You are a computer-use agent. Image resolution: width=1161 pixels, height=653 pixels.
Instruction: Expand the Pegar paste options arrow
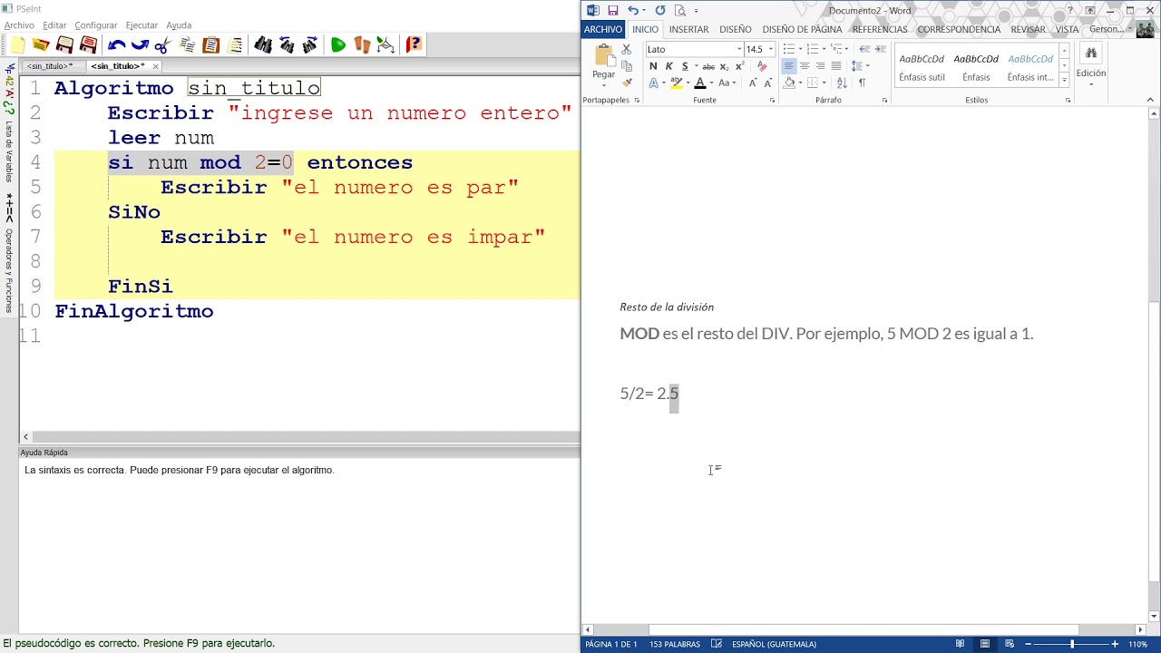point(603,85)
